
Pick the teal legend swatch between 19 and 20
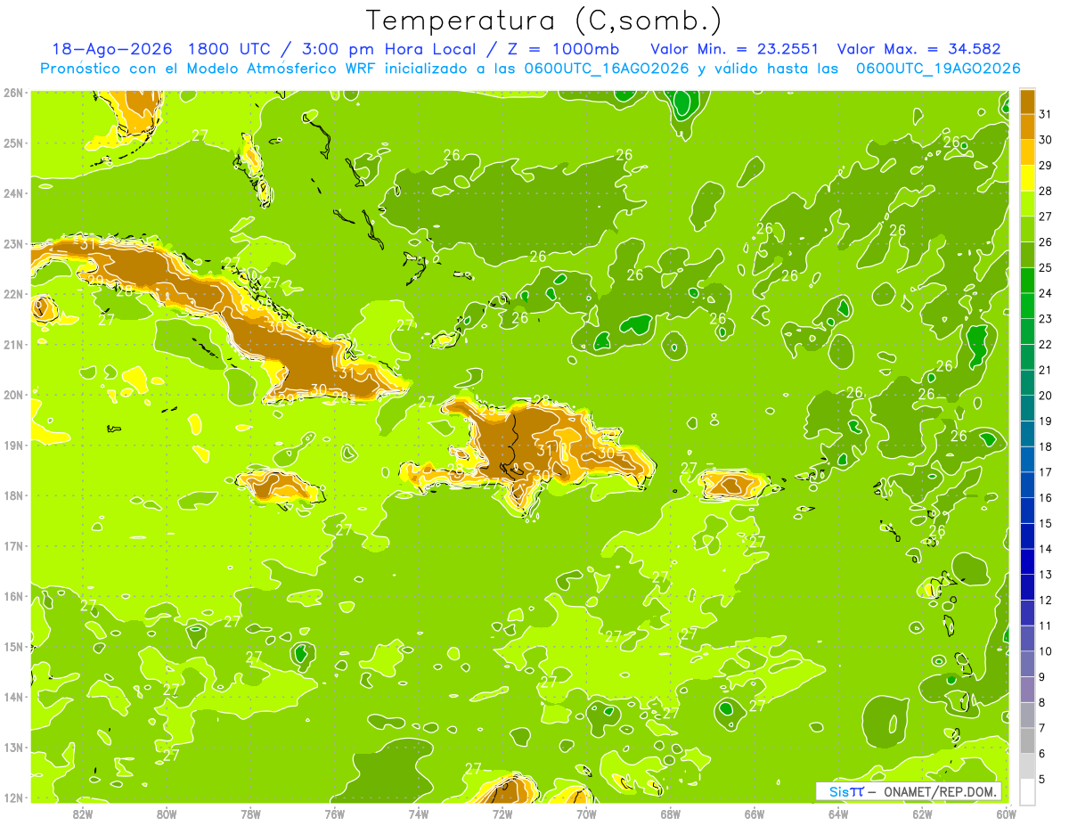pos(1028,407)
